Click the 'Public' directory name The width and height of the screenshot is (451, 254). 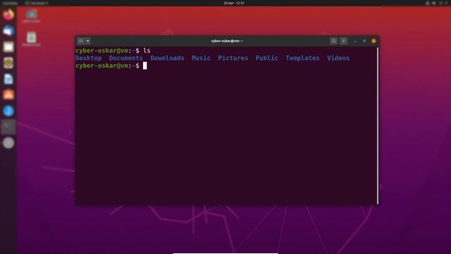pyautogui.click(x=266, y=58)
